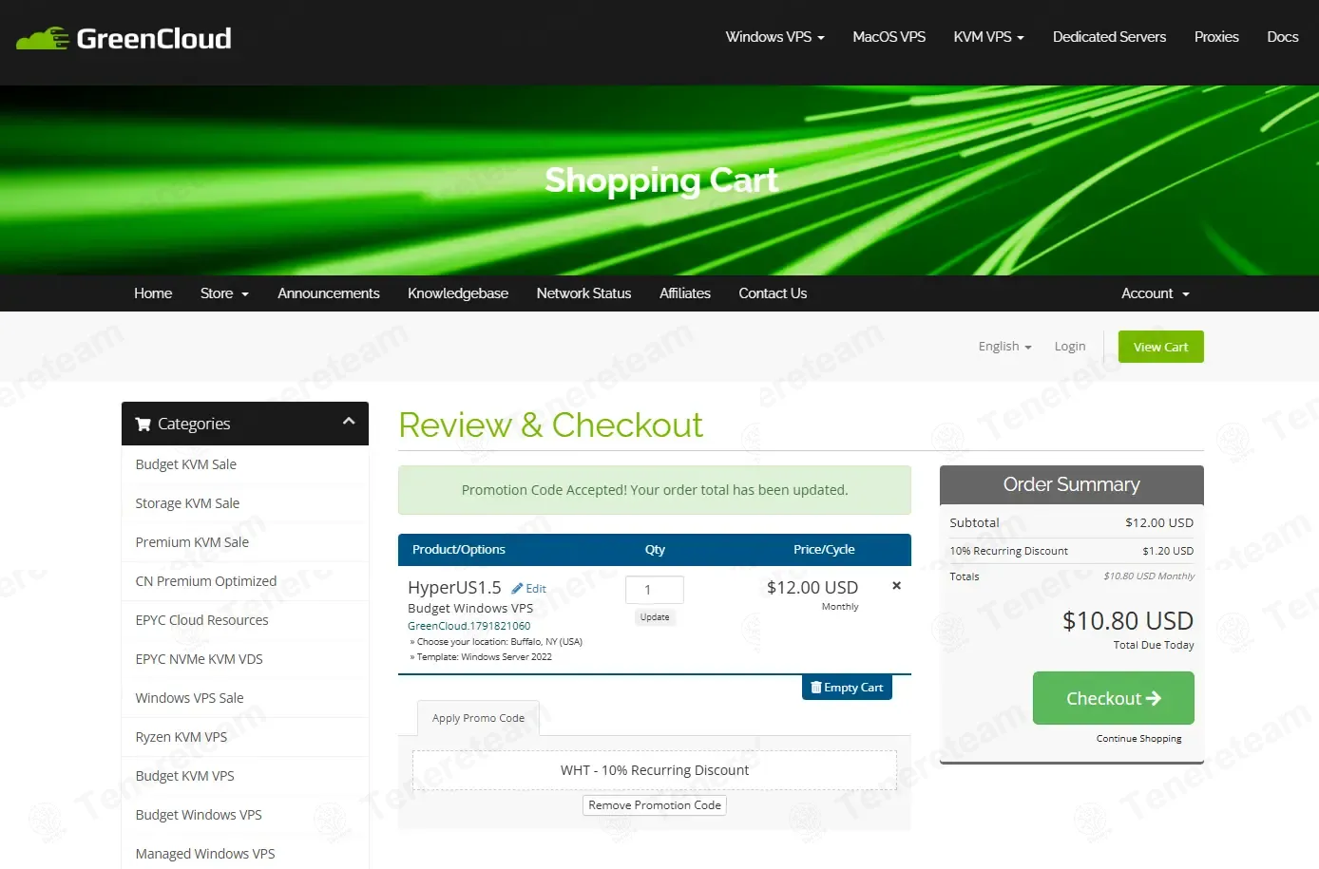Open CN Premium Optimized category
1319x869 pixels.
(245, 581)
